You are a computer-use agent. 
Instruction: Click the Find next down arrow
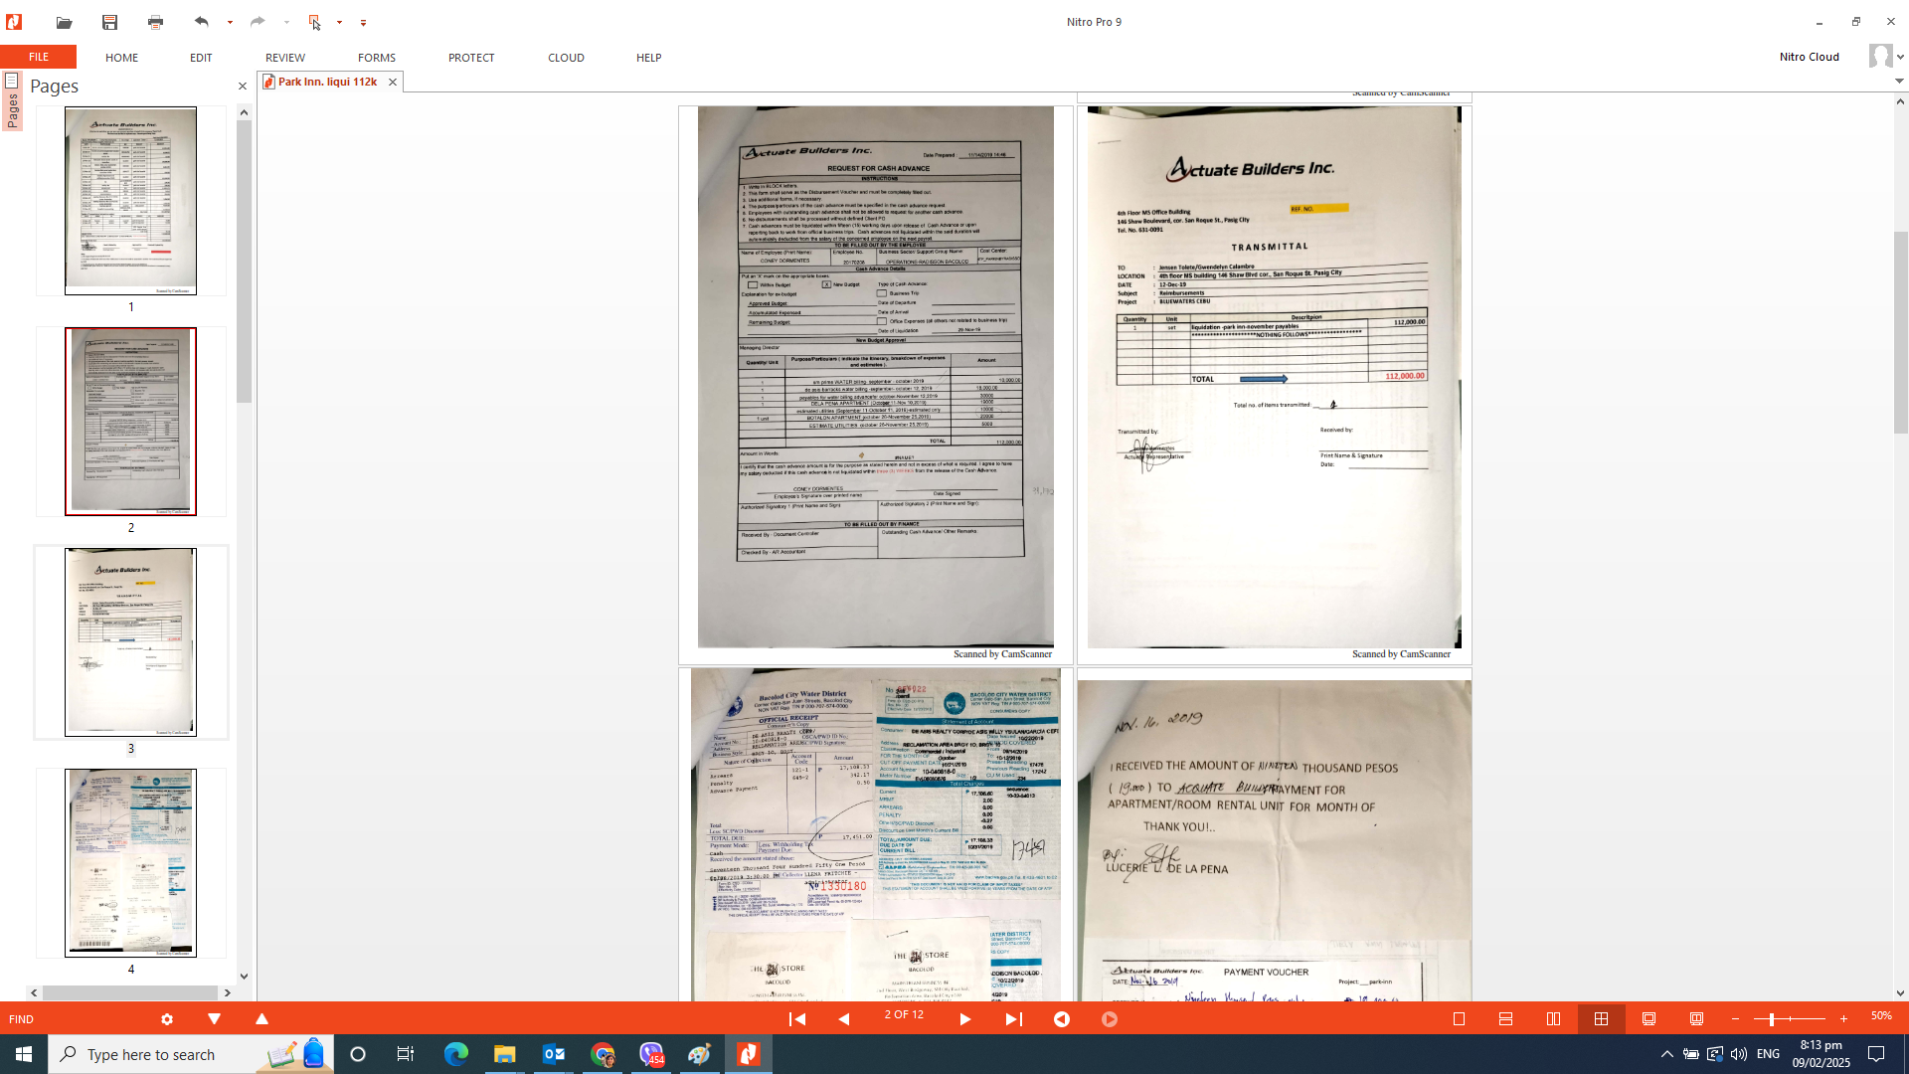click(x=214, y=1019)
